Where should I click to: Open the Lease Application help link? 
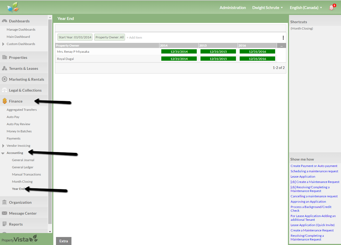(303, 177)
